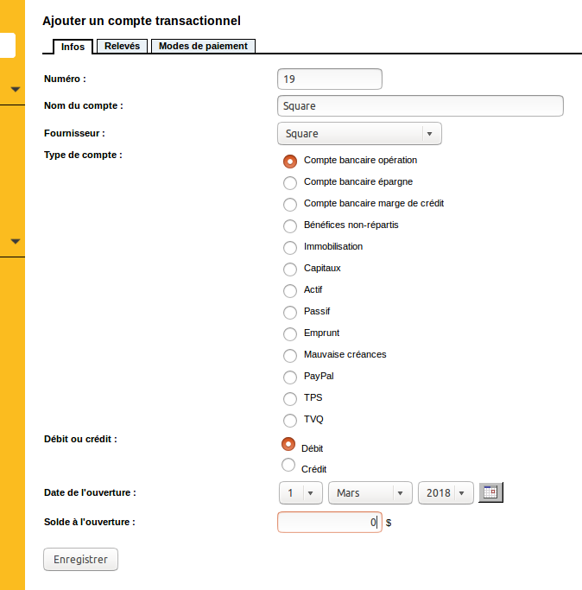Expand the lower sidebar arrow
Image resolution: width=582 pixels, height=590 pixels.
pyautogui.click(x=15, y=241)
